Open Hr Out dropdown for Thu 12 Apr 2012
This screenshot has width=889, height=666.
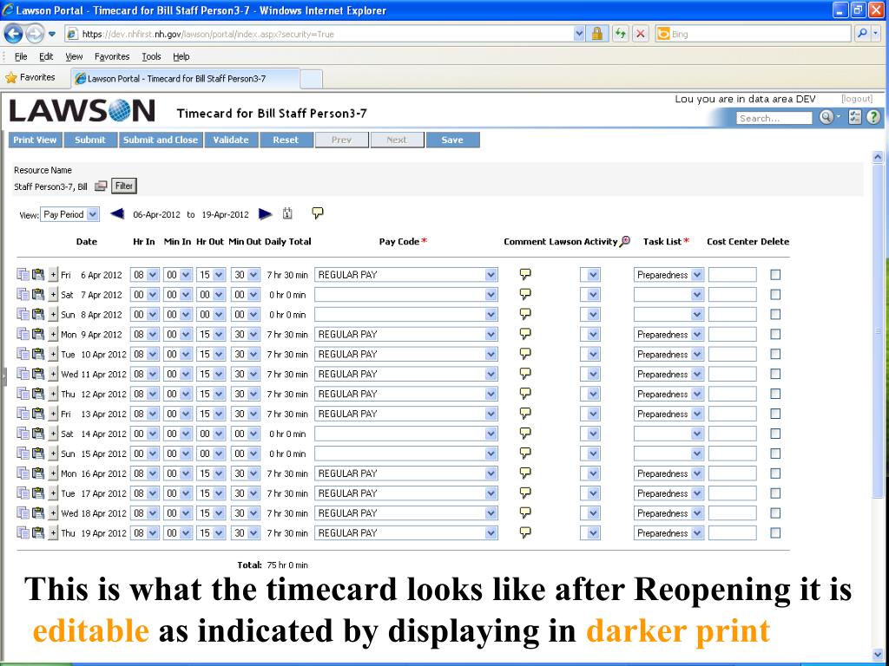(x=211, y=394)
